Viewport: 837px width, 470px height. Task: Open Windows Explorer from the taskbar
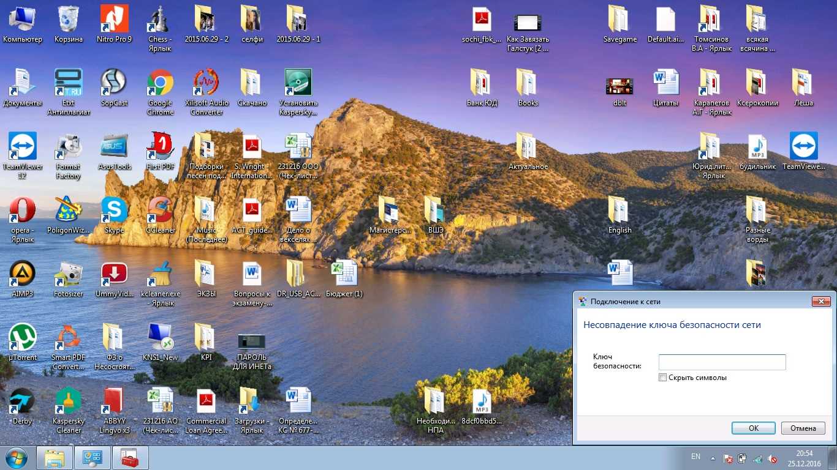tap(55, 458)
